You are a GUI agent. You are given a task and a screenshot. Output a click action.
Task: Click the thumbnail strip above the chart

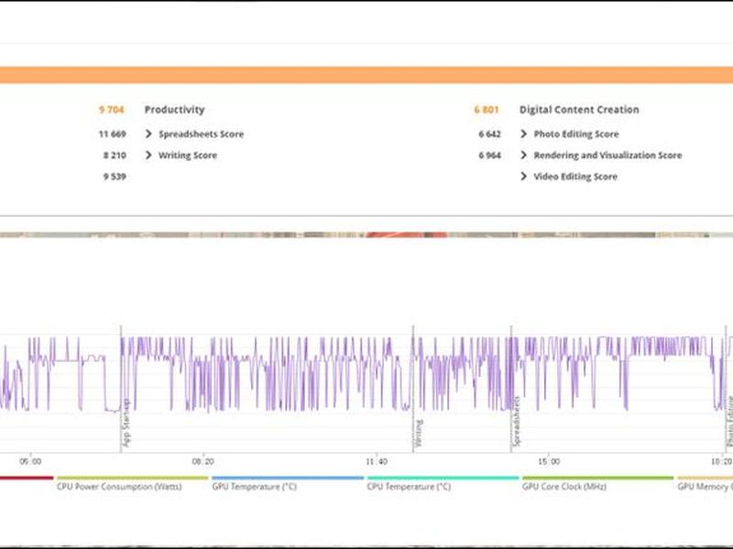click(x=366, y=235)
